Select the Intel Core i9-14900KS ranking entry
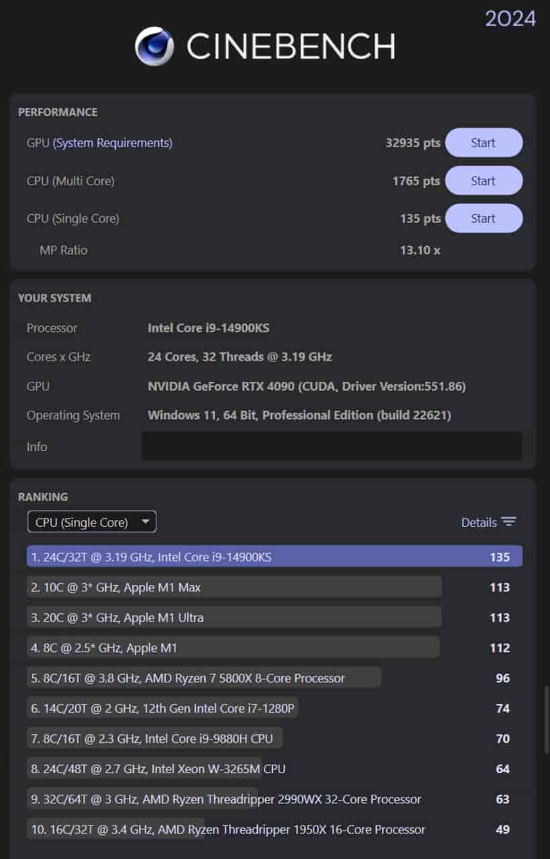 (269, 556)
